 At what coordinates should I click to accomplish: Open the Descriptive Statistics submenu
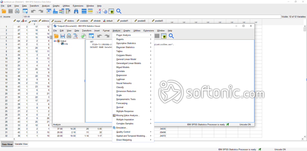134,43
